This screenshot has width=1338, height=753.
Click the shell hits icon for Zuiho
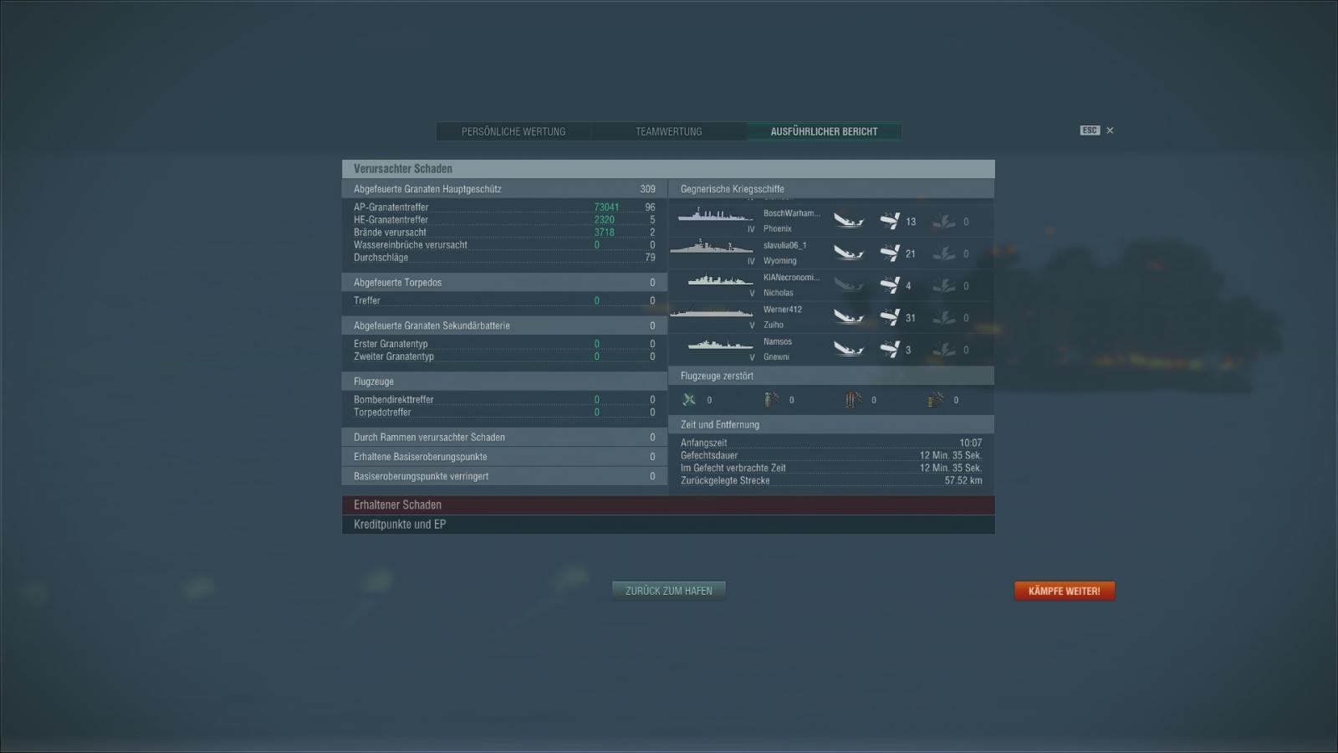[890, 317]
